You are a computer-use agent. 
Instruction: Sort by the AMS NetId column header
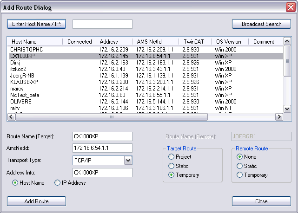155,42
